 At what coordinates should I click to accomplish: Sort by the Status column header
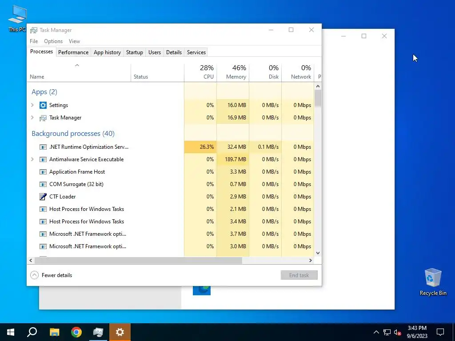158,72
